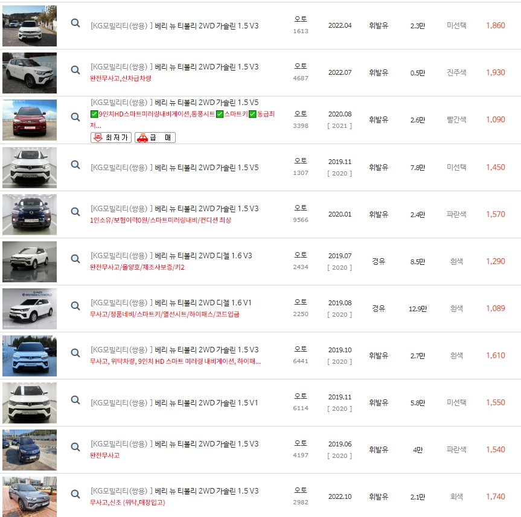Click the blue Tivoli thumbnail on the 2020.01 listing

(29, 214)
